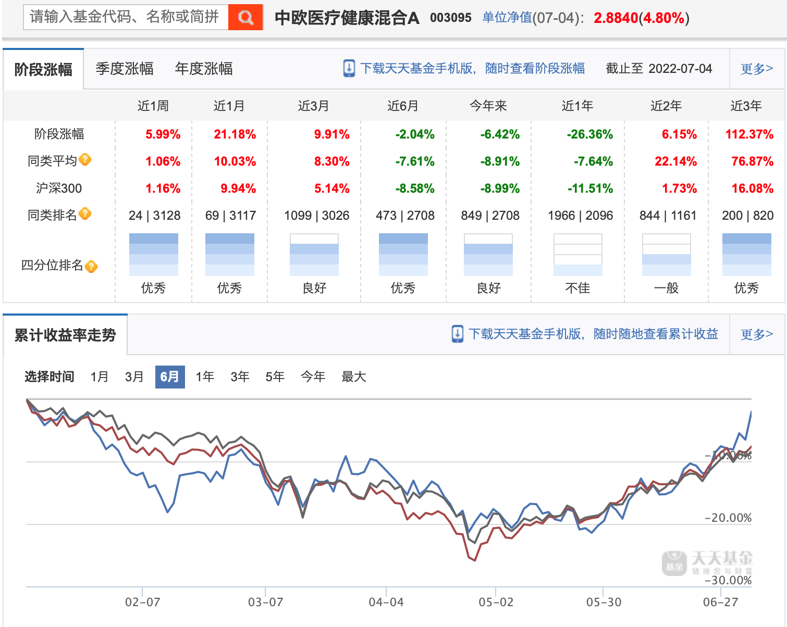This screenshot has height=627, width=787.
Task: Select 1月 time range for chart
Action: coord(99,377)
